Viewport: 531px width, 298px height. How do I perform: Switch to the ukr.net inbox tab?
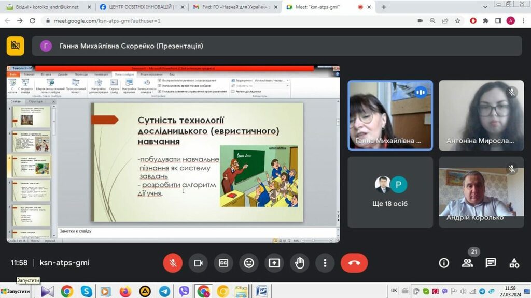click(46, 7)
